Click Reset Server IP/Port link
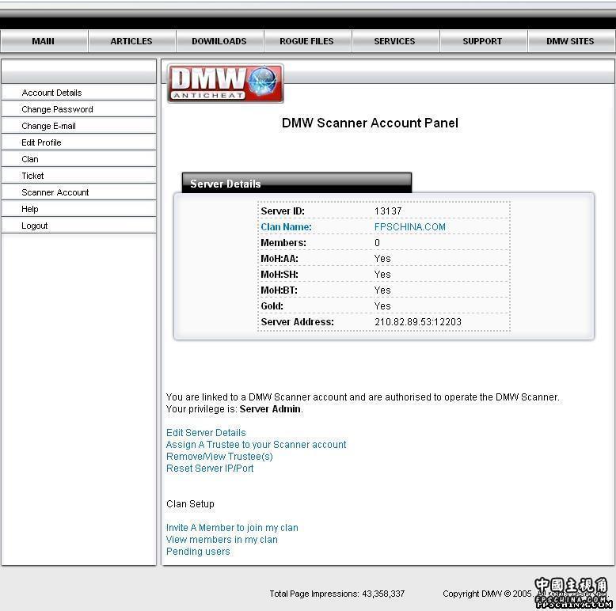The image size is (616, 611). (x=210, y=468)
